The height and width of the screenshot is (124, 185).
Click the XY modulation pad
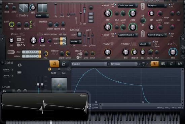click(59, 85)
